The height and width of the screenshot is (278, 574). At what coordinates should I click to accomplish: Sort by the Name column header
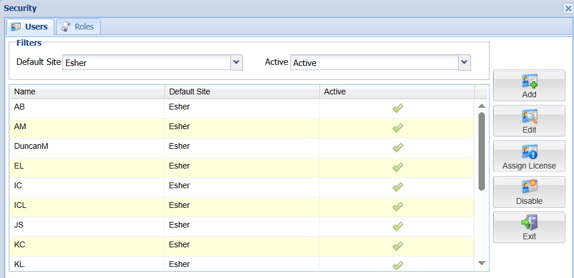point(87,92)
